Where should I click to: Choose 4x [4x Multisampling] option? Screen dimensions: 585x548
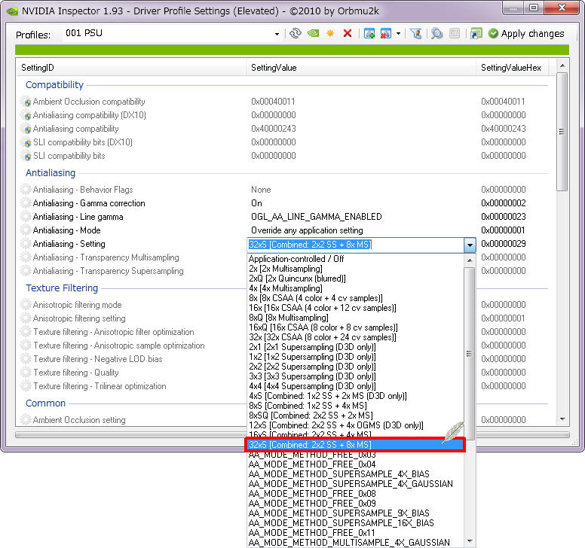(x=356, y=288)
